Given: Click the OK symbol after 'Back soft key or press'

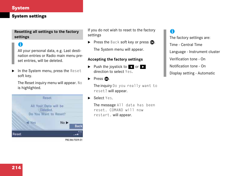Looking at the screenshot, I should click(x=152, y=42).
